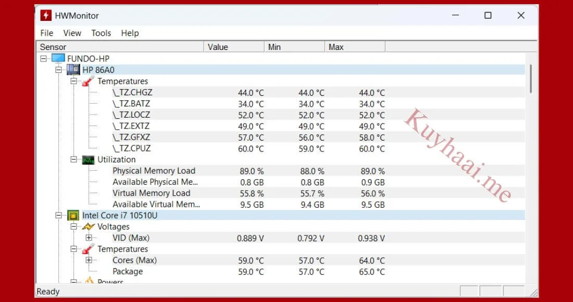Click the 64.0 °C Cores max value

pos(372,261)
